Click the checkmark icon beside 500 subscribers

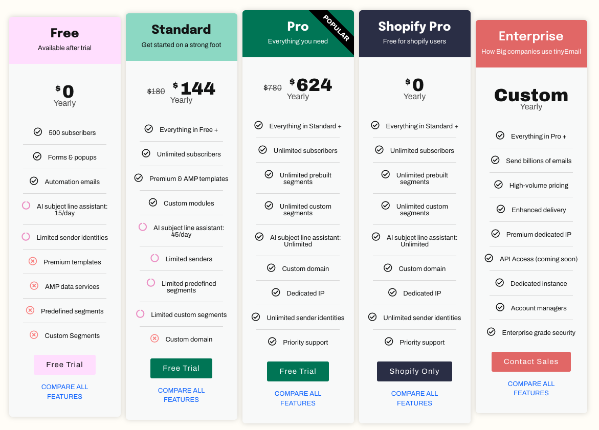click(38, 132)
